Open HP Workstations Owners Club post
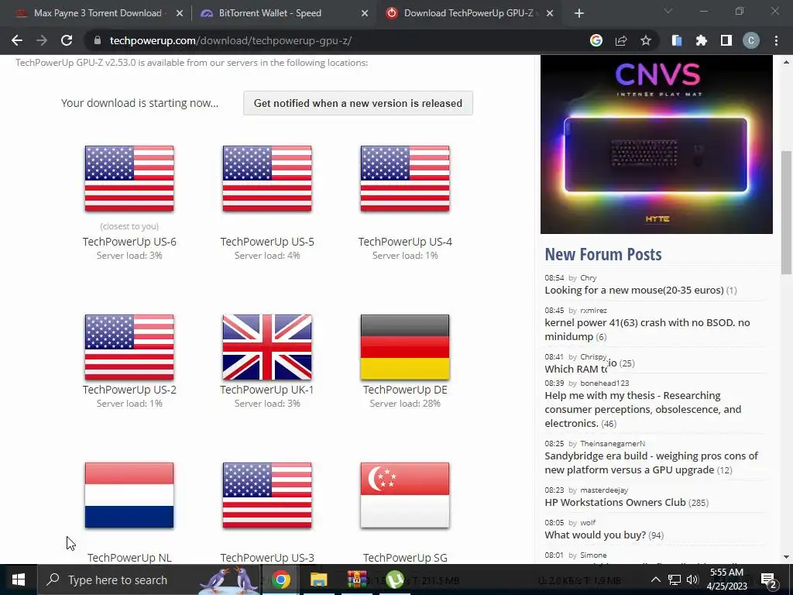793x595 pixels. click(615, 502)
